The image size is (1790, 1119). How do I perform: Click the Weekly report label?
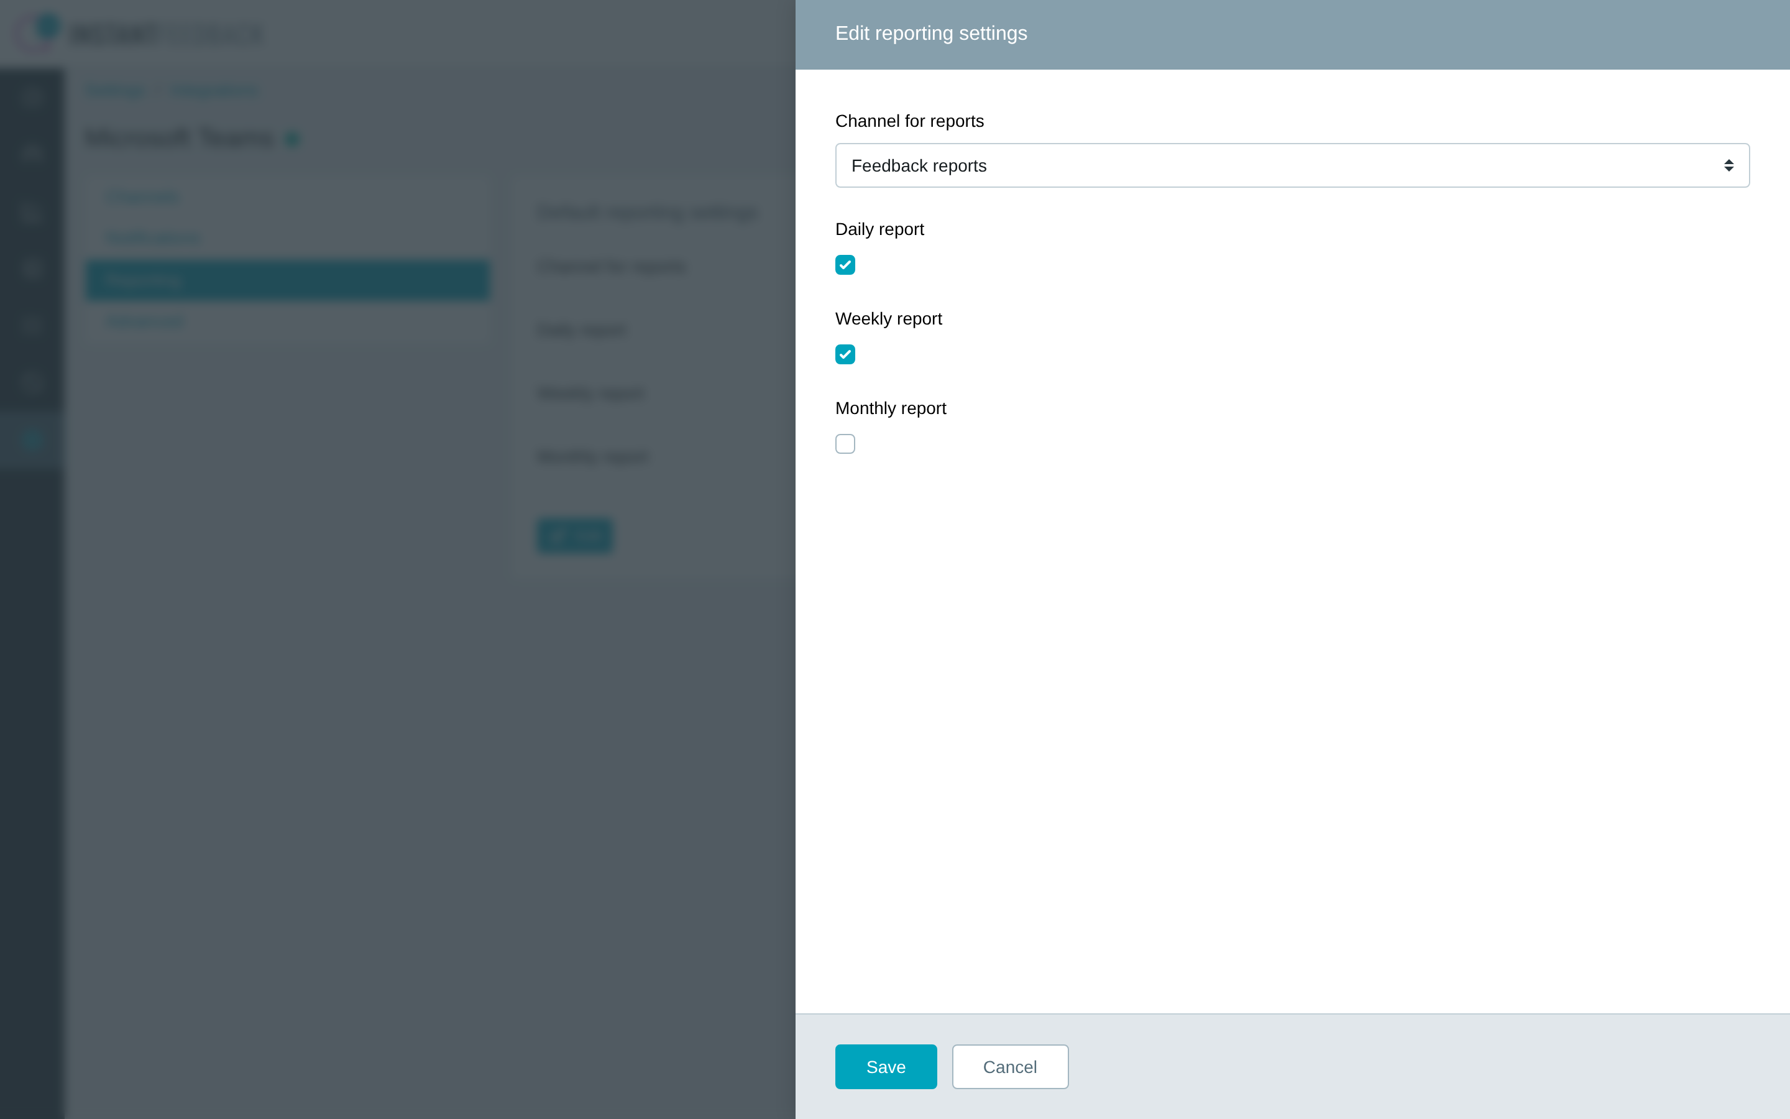[888, 319]
